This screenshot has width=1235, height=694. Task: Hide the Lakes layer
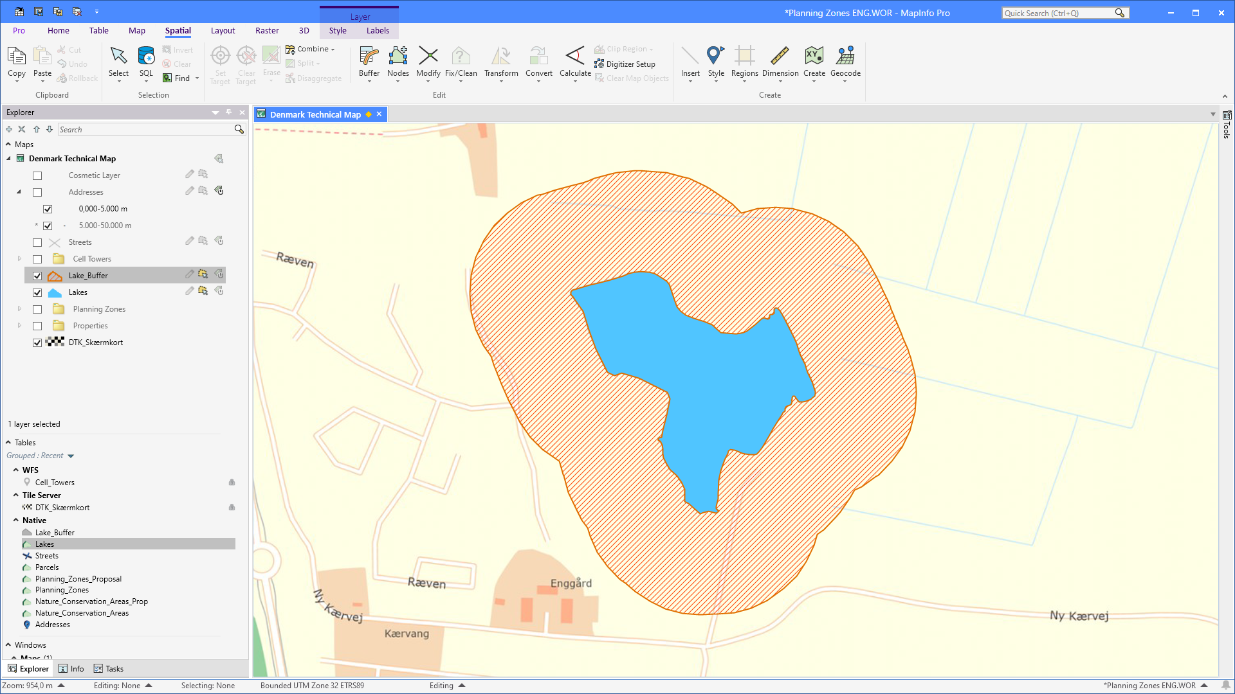(x=37, y=292)
